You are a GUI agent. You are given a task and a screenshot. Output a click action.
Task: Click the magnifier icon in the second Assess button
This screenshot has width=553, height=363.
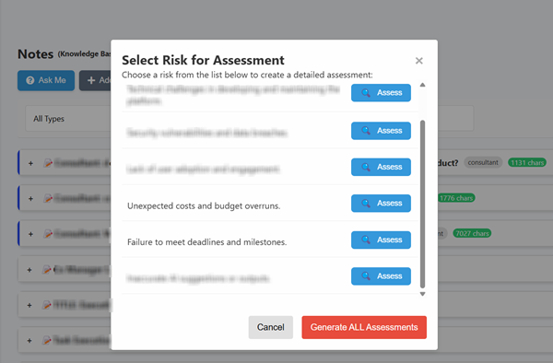click(366, 131)
